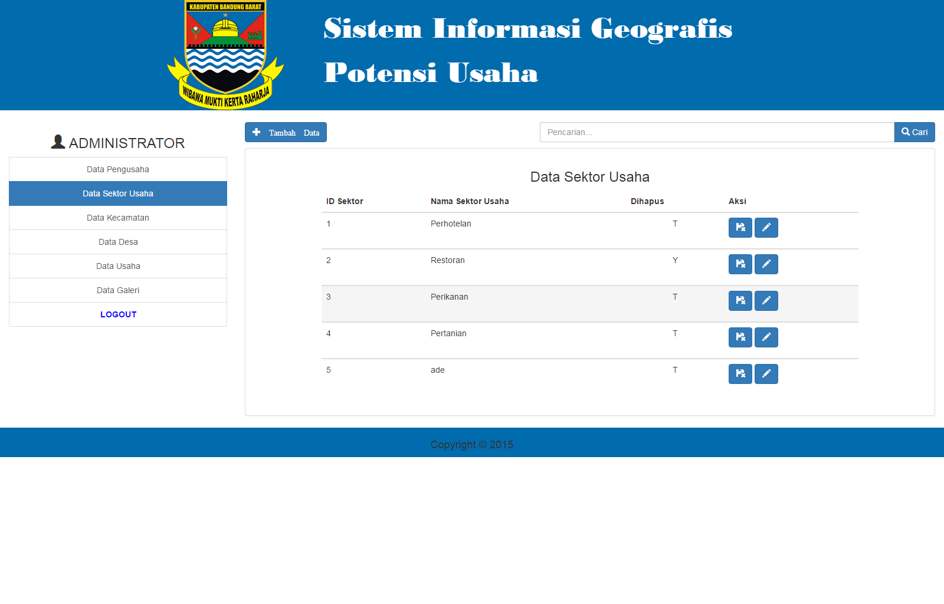Screen dimensions: 944x604
Task: Navigate to Data Usaha
Action: point(118,266)
